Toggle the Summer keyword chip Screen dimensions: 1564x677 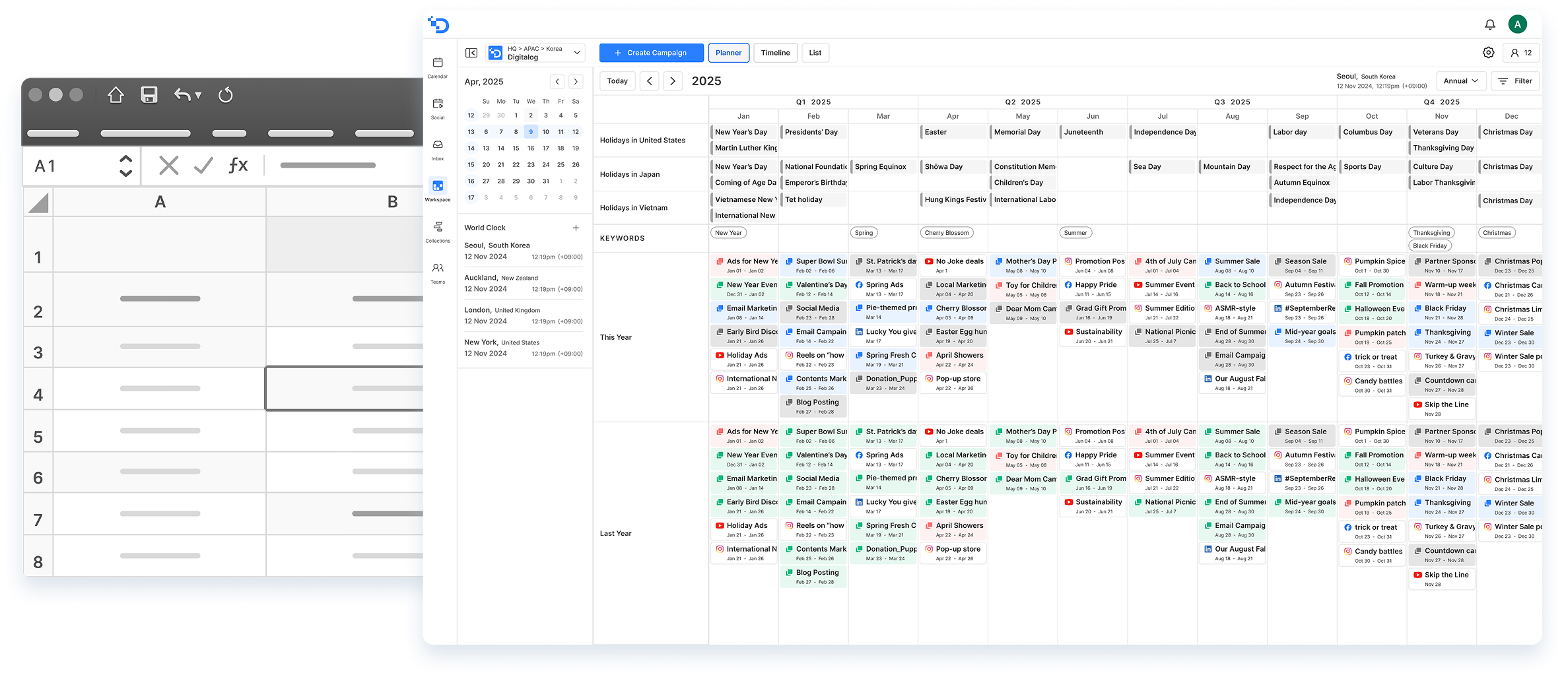pyautogui.click(x=1075, y=232)
